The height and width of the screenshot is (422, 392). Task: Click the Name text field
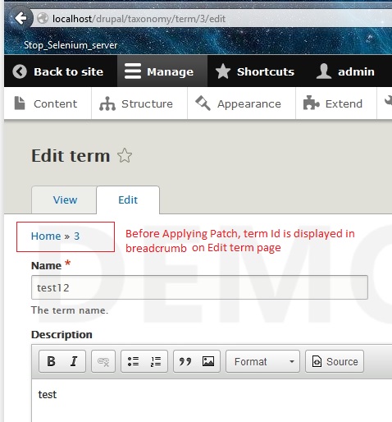(x=199, y=287)
